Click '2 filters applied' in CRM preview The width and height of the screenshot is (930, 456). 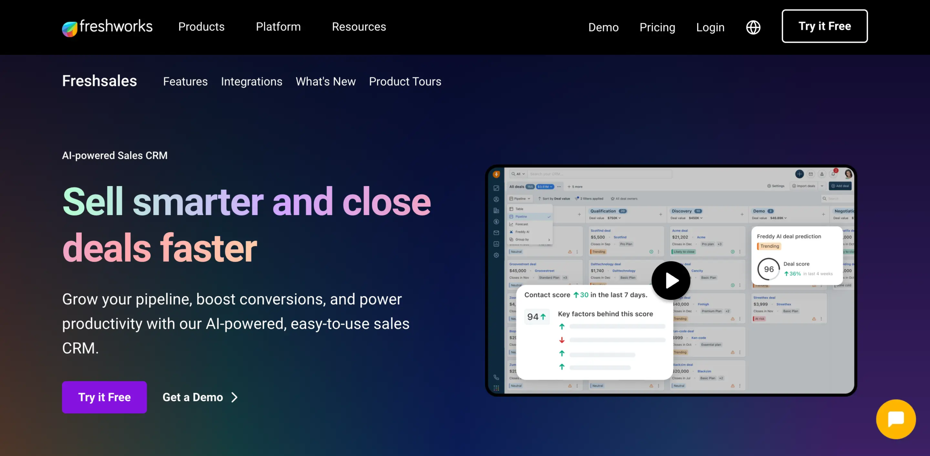(x=589, y=199)
